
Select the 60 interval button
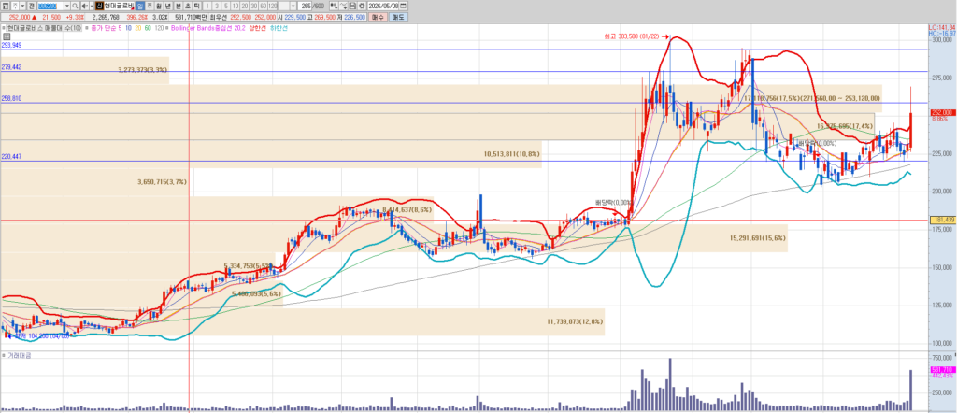point(263,6)
